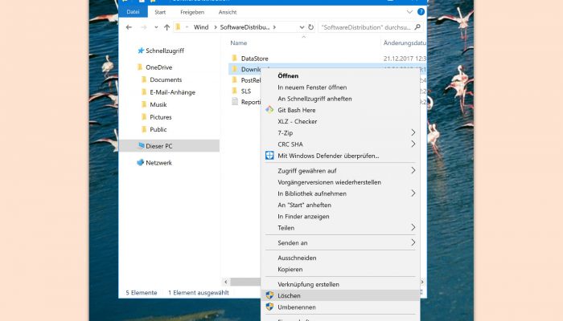Choose In Finder anzeigen
The image size is (563, 321).
coord(303,217)
